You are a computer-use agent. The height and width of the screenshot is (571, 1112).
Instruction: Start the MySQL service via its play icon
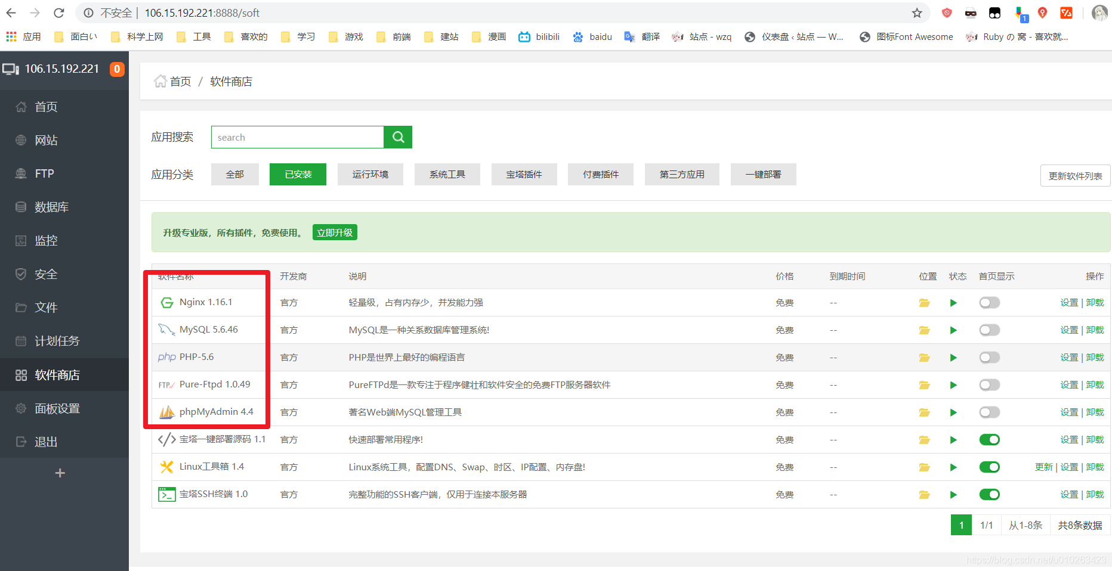[953, 330]
